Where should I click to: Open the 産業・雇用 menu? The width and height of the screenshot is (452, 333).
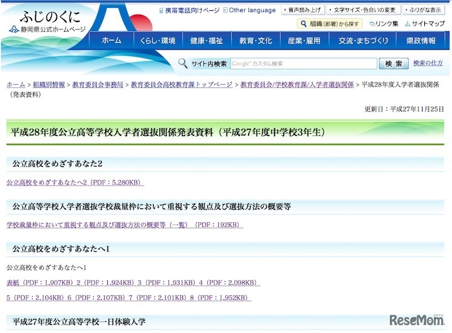point(306,40)
